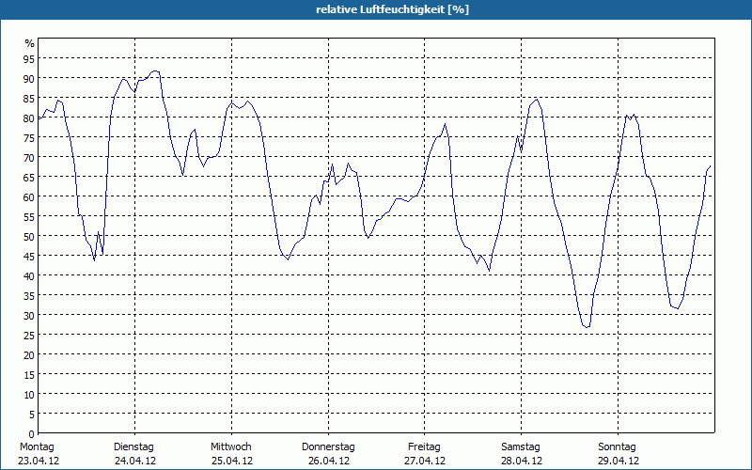Viewport: 752px width, 470px height.
Task: Pick the y-axis tick label 40
Action: (x=29, y=275)
